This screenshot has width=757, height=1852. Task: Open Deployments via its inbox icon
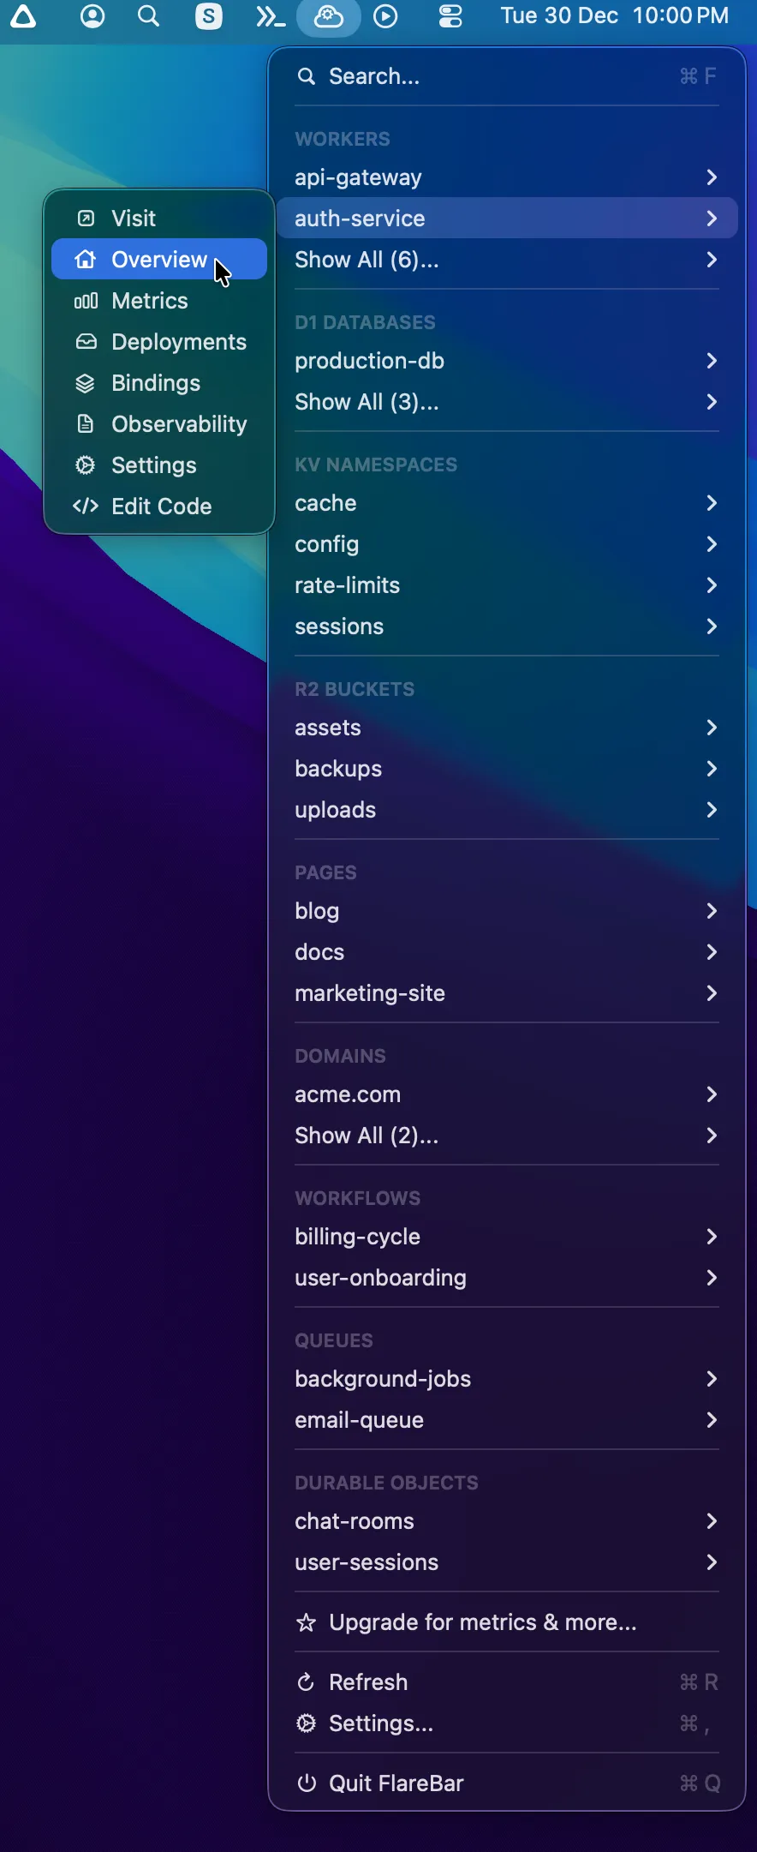(86, 342)
